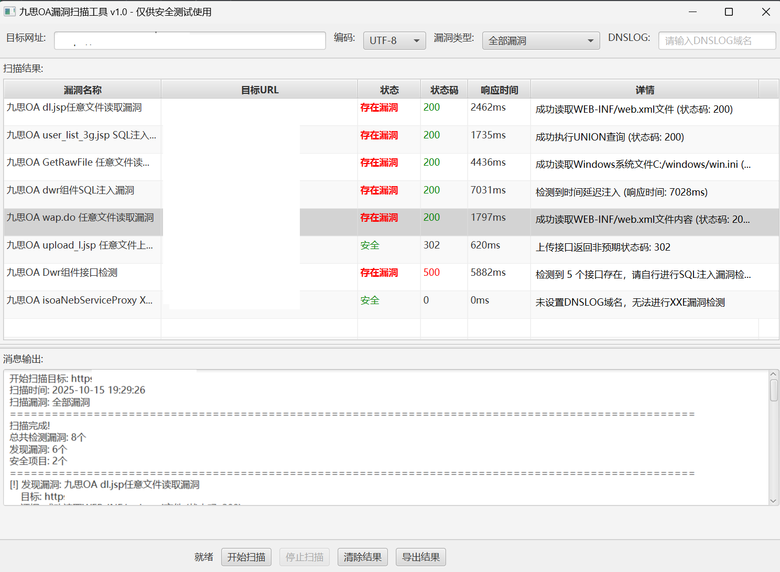Sort by 响应时间 column header
The image size is (780, 572).
point(499,90)
